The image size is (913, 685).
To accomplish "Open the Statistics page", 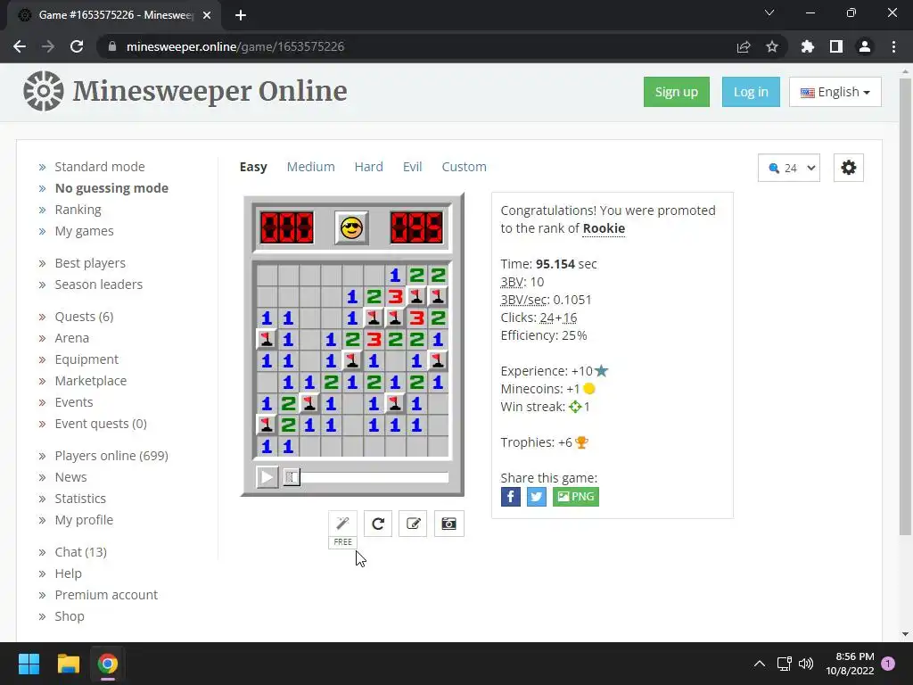I will coord(80,499).
